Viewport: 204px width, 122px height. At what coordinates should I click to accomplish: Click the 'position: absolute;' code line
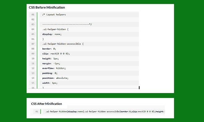pyautogui.click(x=55, y=78)
